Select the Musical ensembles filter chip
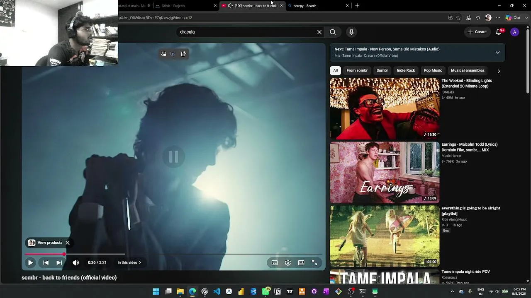 coord(468,70)
